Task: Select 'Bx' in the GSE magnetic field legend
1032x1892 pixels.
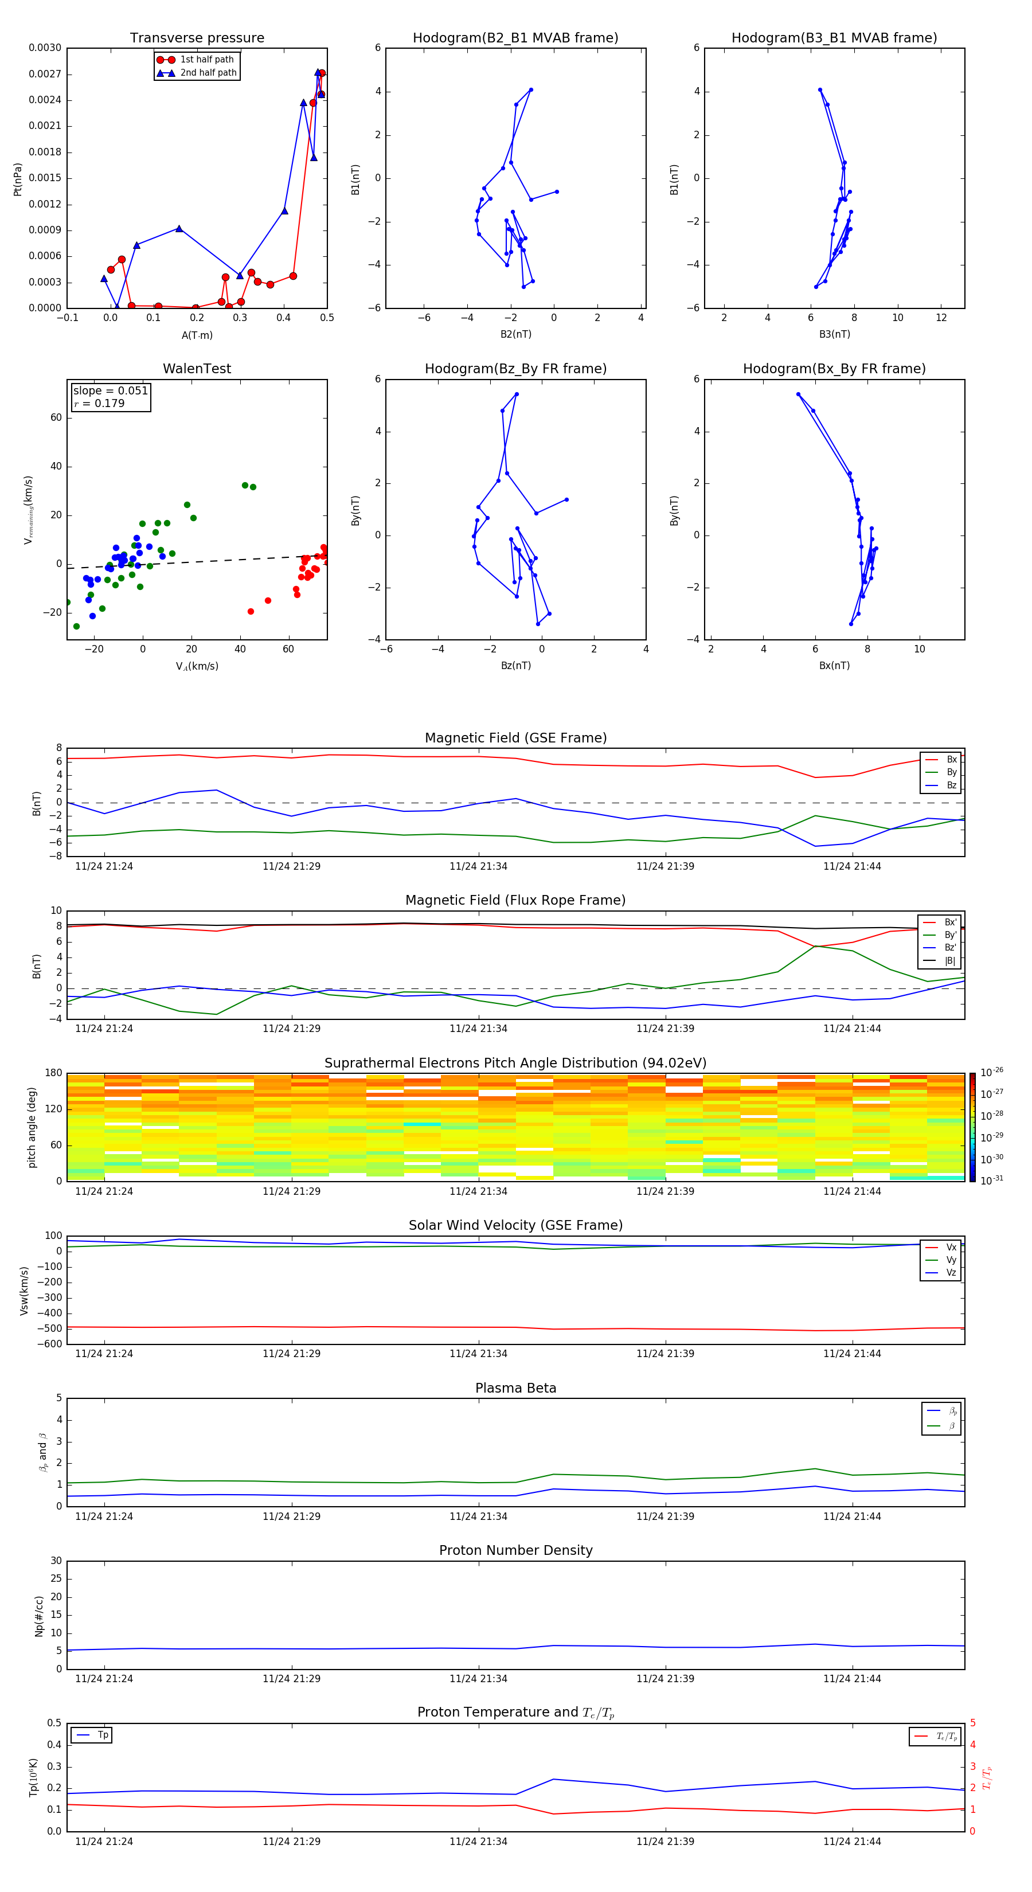Action: [941, 760]
